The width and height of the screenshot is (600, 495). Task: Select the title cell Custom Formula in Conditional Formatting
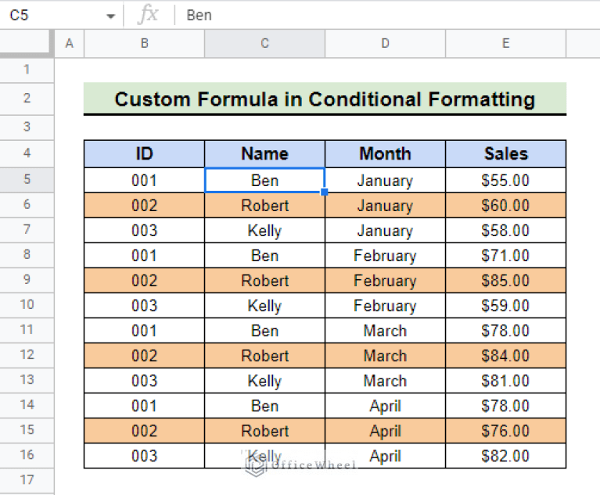tap(325, 99)
